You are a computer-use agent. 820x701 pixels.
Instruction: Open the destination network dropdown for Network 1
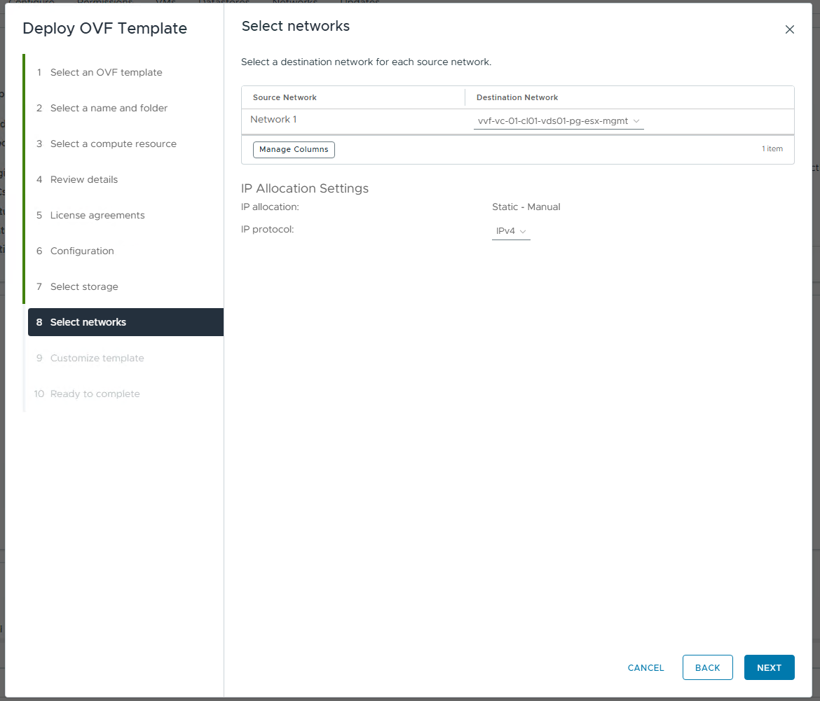click(x=559, y=121)
